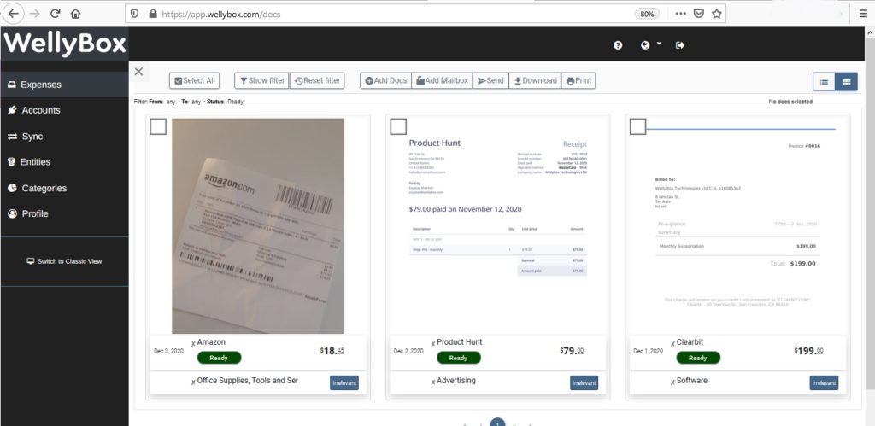
Task: Open the Amazon receipt photo thumbnail
Action: 258,226
